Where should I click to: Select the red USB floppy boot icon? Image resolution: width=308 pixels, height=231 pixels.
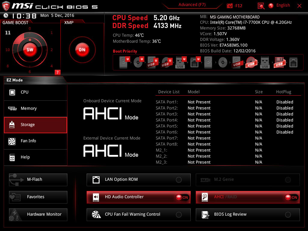pos(279,63)
